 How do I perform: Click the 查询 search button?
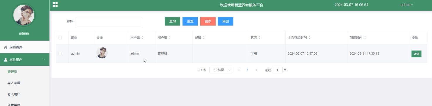coord(173,21)
